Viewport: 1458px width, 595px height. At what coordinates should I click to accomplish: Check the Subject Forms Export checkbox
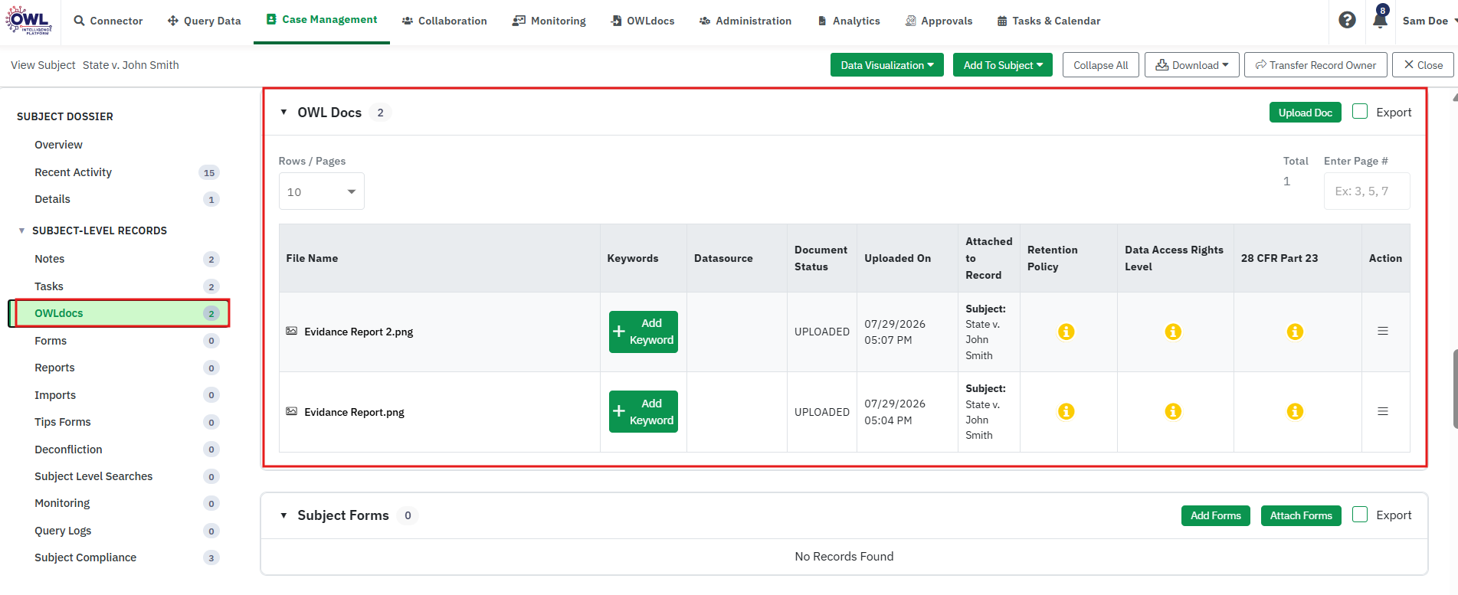(1360, 515)
